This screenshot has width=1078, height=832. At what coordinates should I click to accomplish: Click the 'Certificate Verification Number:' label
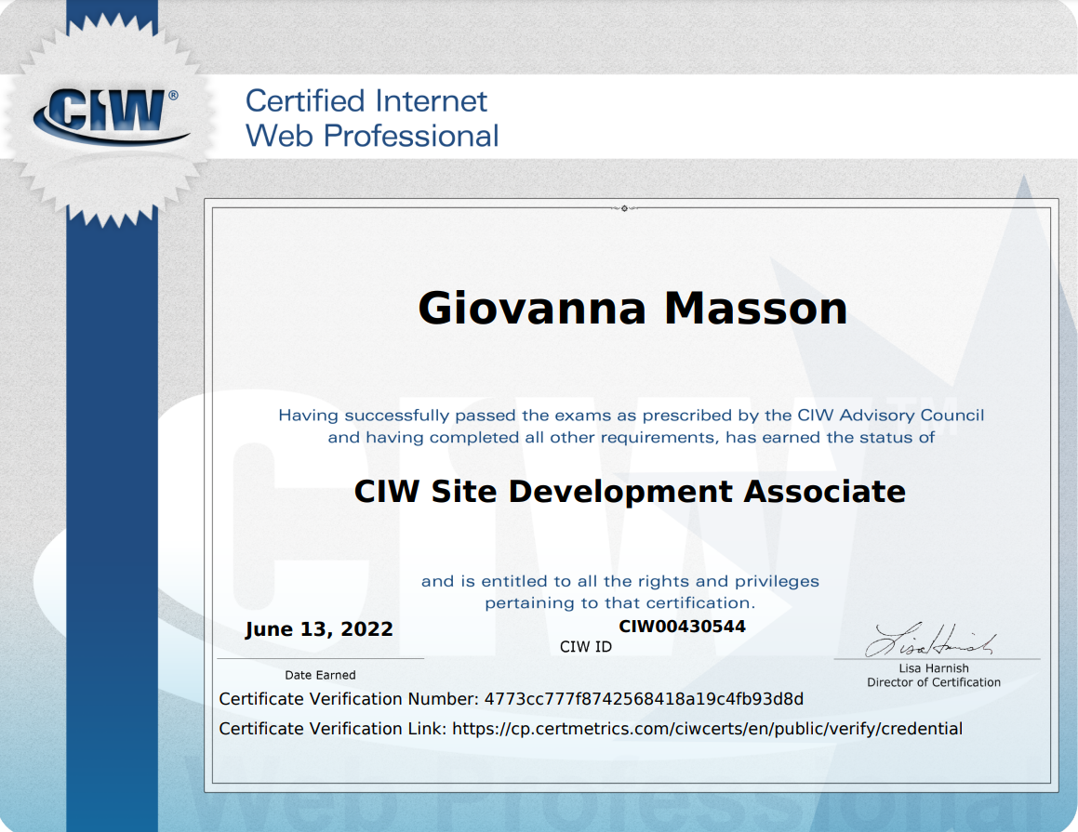[349, 699]
